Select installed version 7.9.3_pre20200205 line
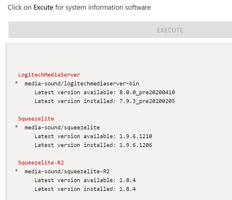 105,101
